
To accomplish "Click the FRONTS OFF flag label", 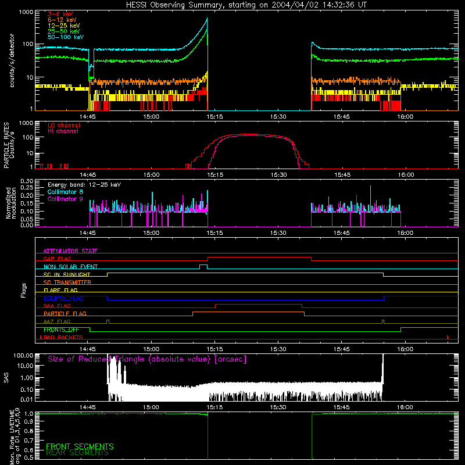I will click(x=61, y=330).
